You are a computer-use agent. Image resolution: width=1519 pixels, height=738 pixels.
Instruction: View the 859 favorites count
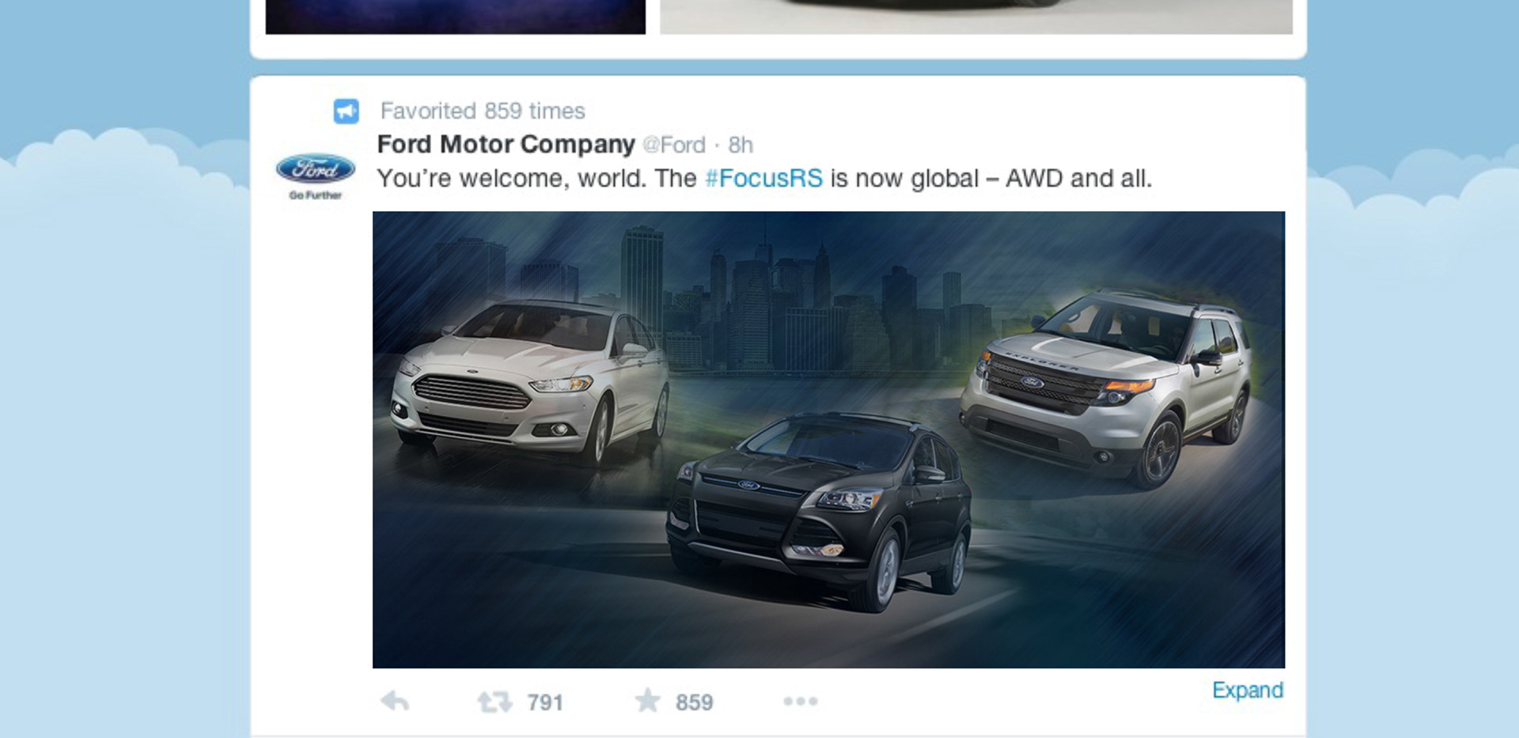pos(694,702)
